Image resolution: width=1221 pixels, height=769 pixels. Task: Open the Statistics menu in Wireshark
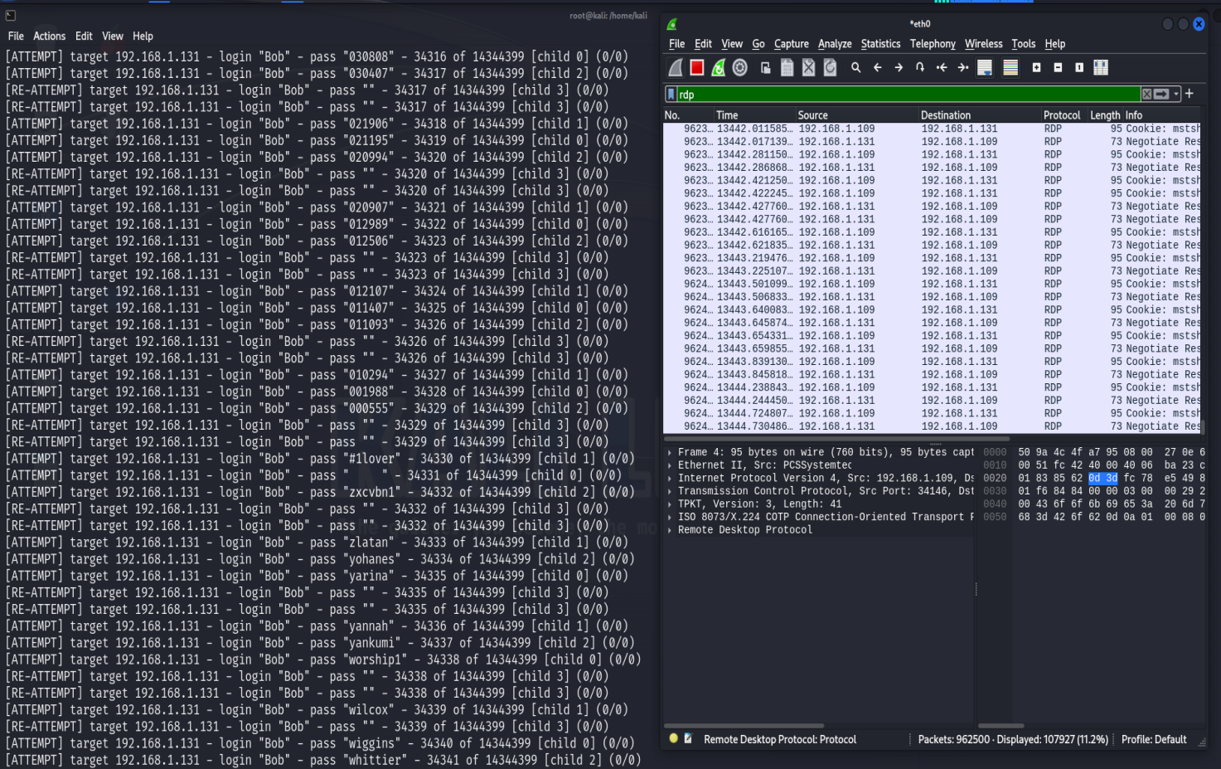pos(880,44)
